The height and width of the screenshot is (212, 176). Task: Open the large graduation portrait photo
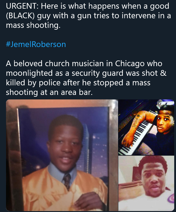tap(62, 155)
